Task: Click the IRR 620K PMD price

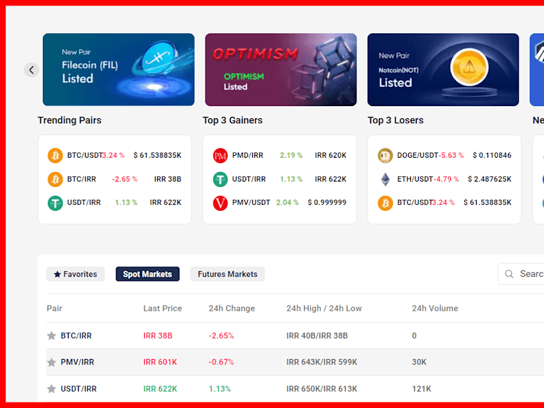Action: [330, 155]
